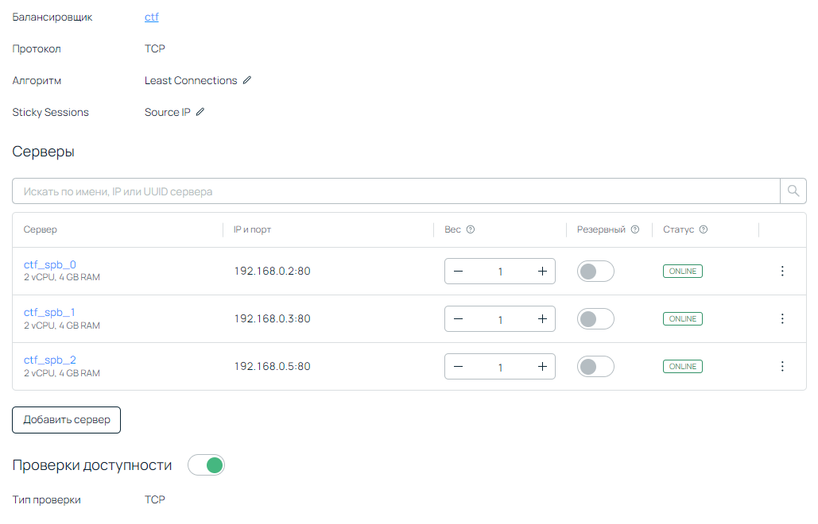The width and height of the screenshot is (818, 524).
Task: Open actions menu for ctf_spb_0
Action: [782, 272]
